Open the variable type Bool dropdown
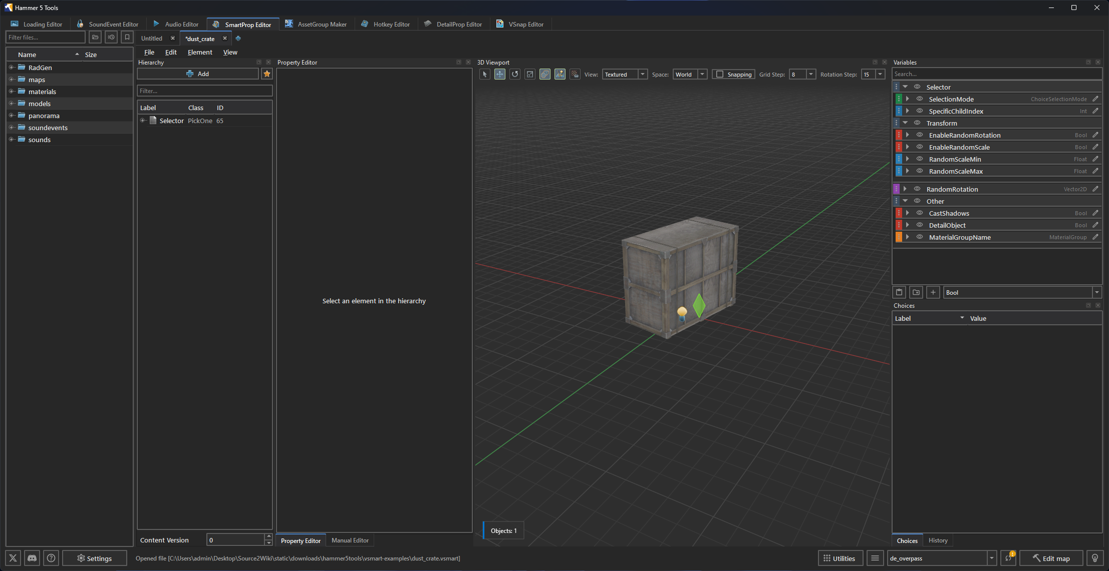This screenshot has width=1109, height=571. 1022,293
